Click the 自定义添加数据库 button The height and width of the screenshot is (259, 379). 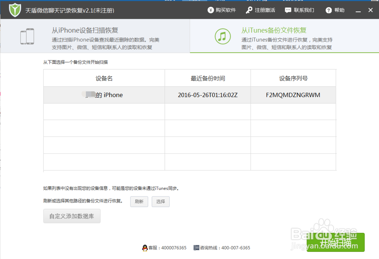pyautogui.click(x=72, y=216)
